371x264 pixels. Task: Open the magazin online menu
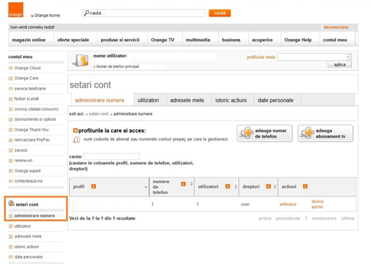(x=29, y=40)
